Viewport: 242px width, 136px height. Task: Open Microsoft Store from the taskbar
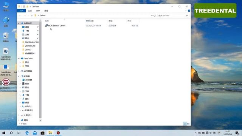point(42,133)
